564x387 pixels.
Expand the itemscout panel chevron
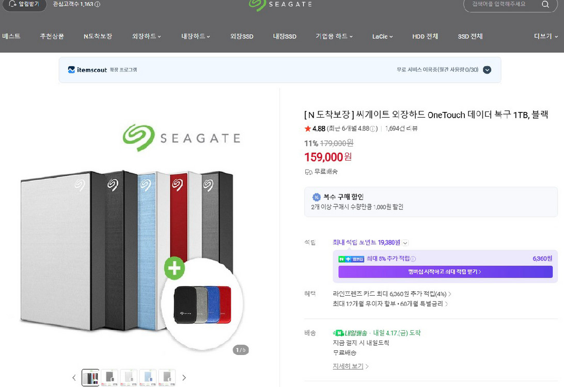click(487, 70)
